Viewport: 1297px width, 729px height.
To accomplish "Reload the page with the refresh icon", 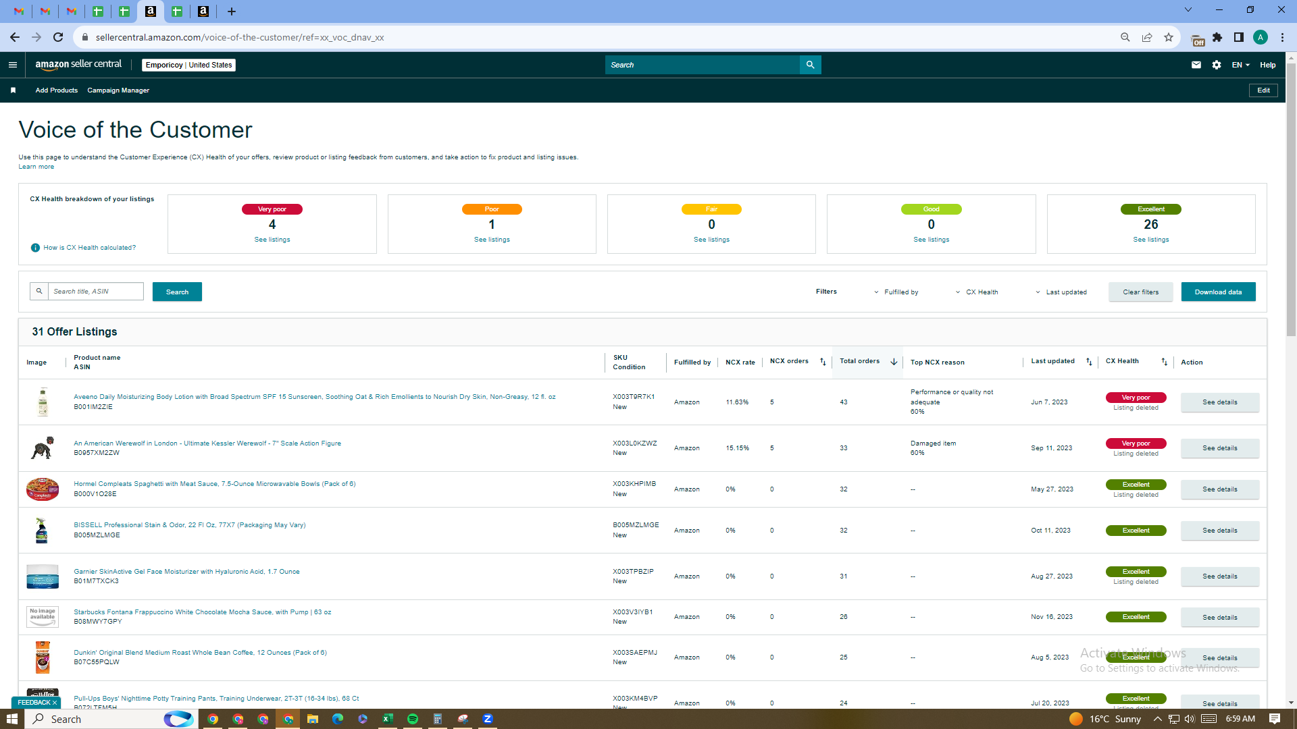I will coord(58,38).
